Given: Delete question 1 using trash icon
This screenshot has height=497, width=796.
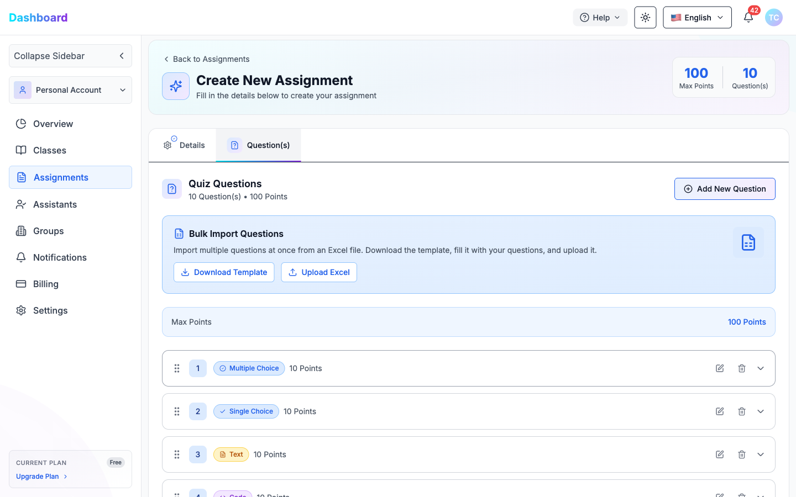Looking at the screenshot, I should (742, 368).
